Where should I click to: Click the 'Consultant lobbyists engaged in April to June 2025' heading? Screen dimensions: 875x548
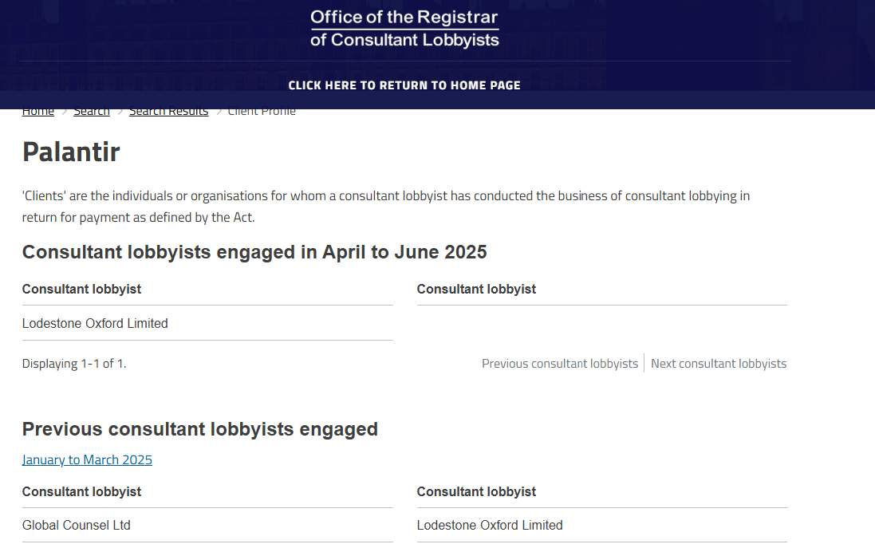254,252
